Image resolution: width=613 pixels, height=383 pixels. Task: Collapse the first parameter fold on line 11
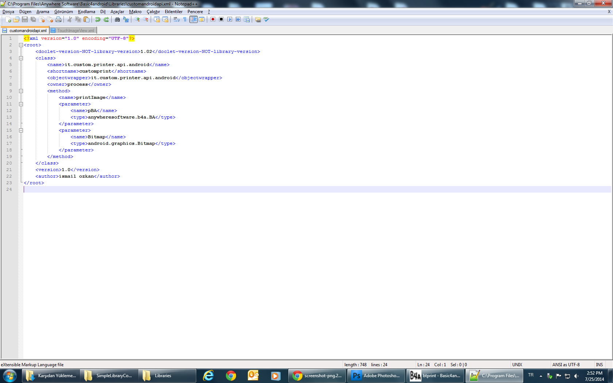(21, 104)
